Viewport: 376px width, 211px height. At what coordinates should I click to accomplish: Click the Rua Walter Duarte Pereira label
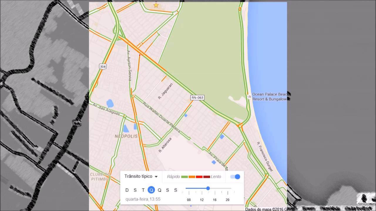coord(161,117)
